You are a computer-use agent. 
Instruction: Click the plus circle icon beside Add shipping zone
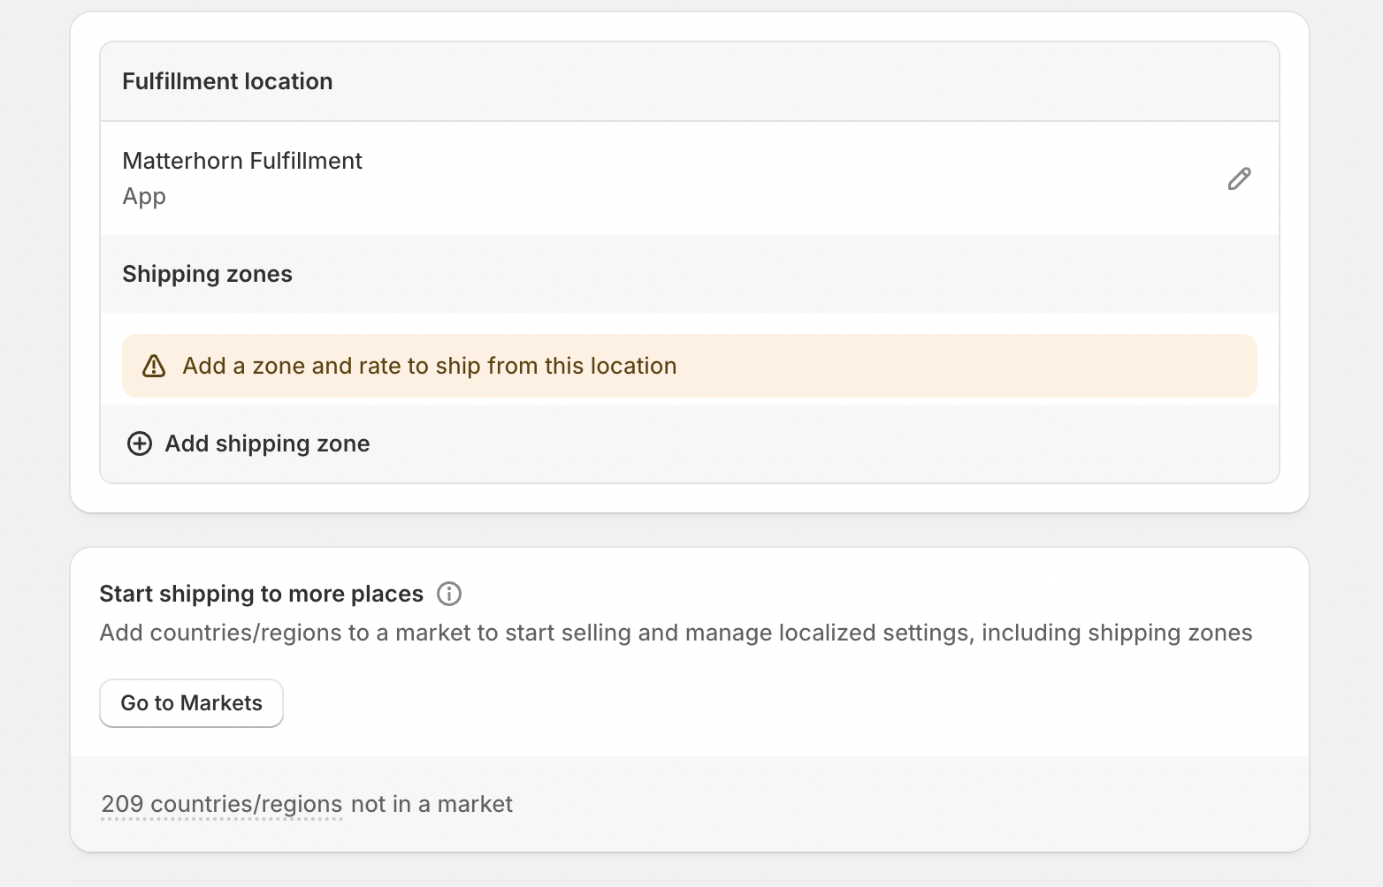click(140, 443)
